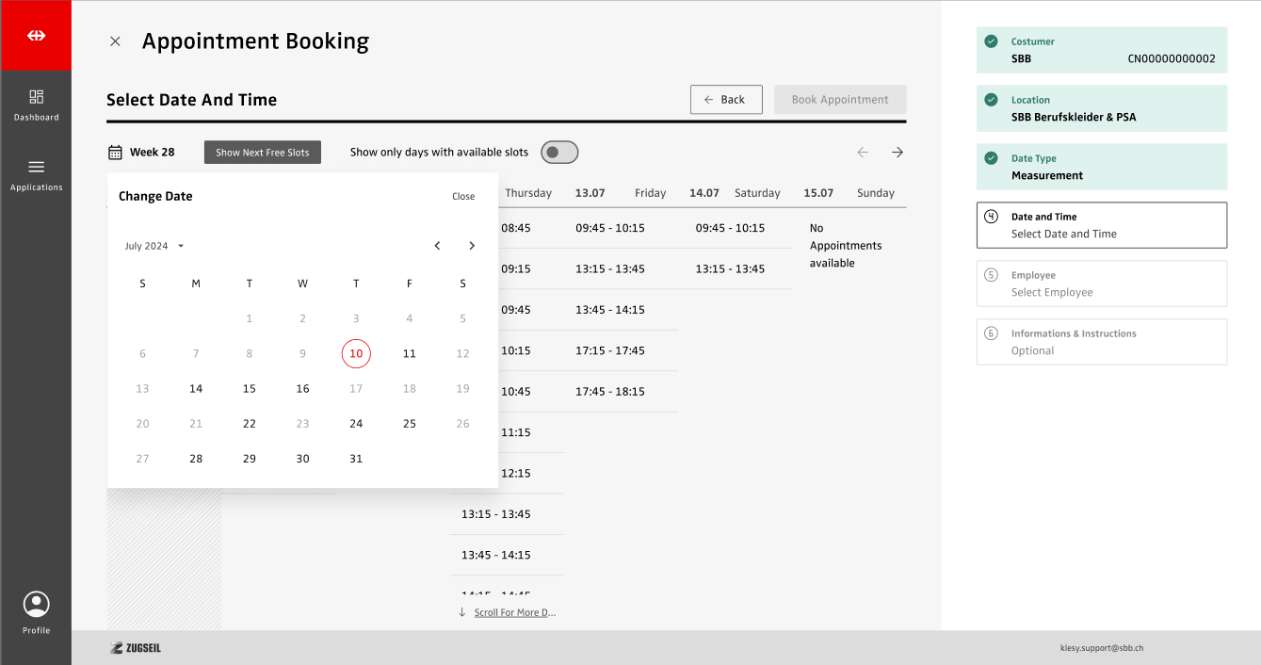Viewport: 1261px width, 665px height.
Task: Select July 24 in the calendar
Action: pos(356,424)
